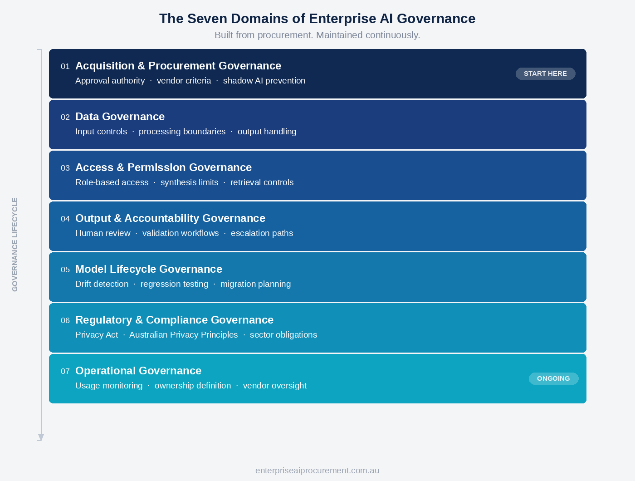
Task: Click the subtitle Built from procurement
Action: click(317, 35)
